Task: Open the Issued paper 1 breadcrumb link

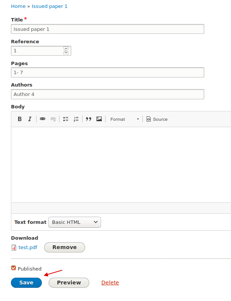Action: (49, 6)
